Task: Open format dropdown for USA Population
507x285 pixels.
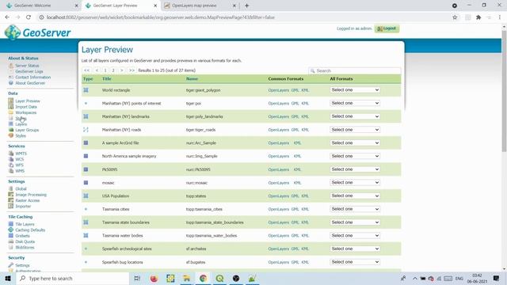Action: (x=355, y=196)
